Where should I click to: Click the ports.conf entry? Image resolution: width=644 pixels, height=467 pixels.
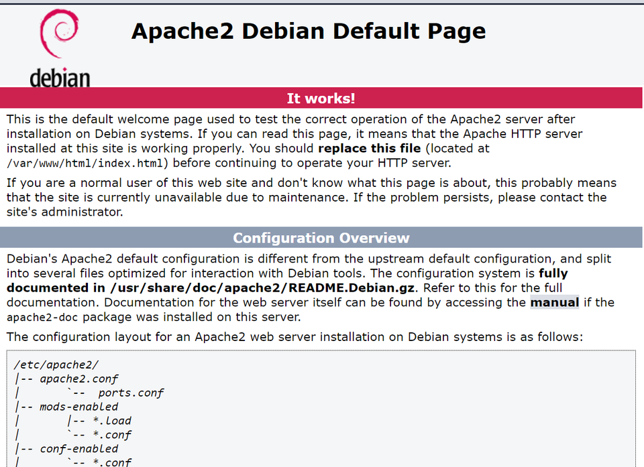131,393
